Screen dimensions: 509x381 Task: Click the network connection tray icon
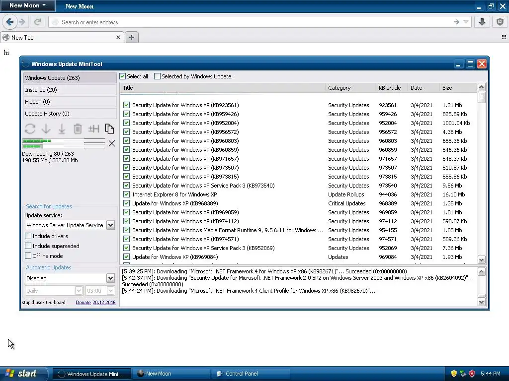point(463,374)
